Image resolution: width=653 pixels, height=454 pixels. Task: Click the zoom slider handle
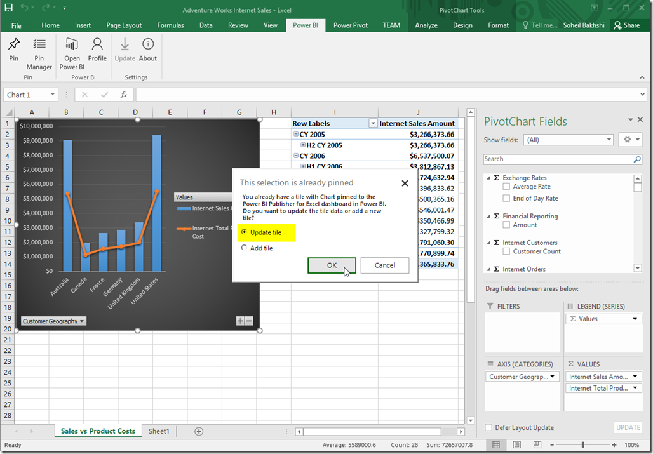[x=582, y=445]
